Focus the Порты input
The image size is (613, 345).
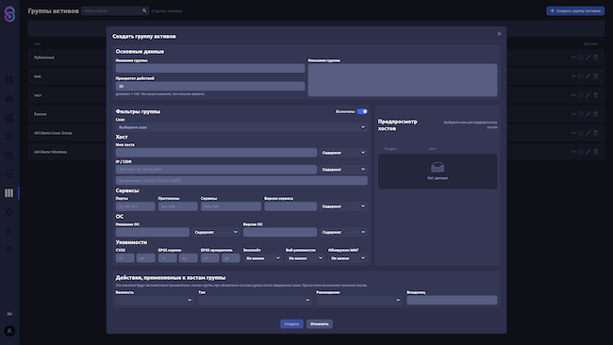coord(135,206)
